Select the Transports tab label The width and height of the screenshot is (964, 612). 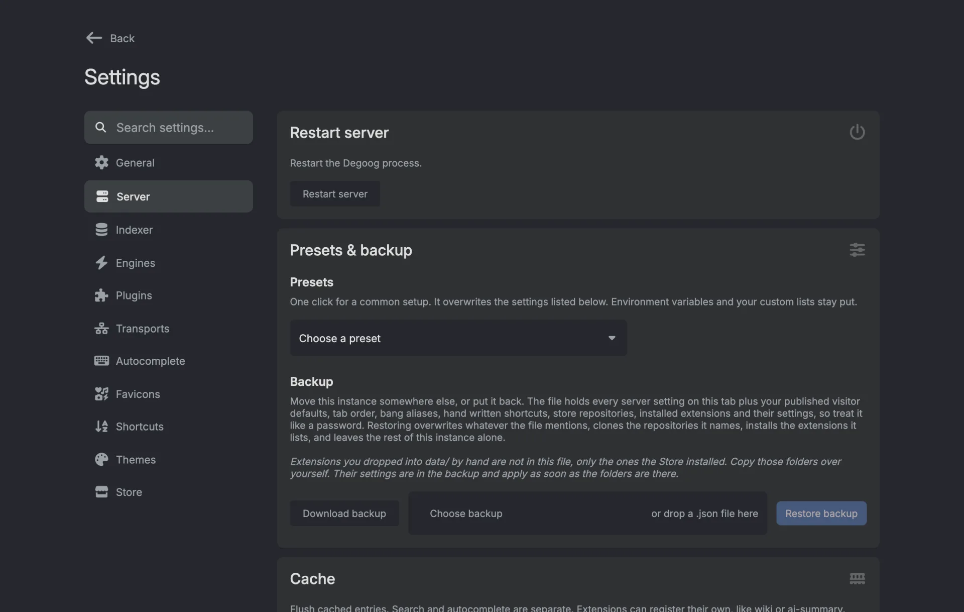[x=143, y=329]
